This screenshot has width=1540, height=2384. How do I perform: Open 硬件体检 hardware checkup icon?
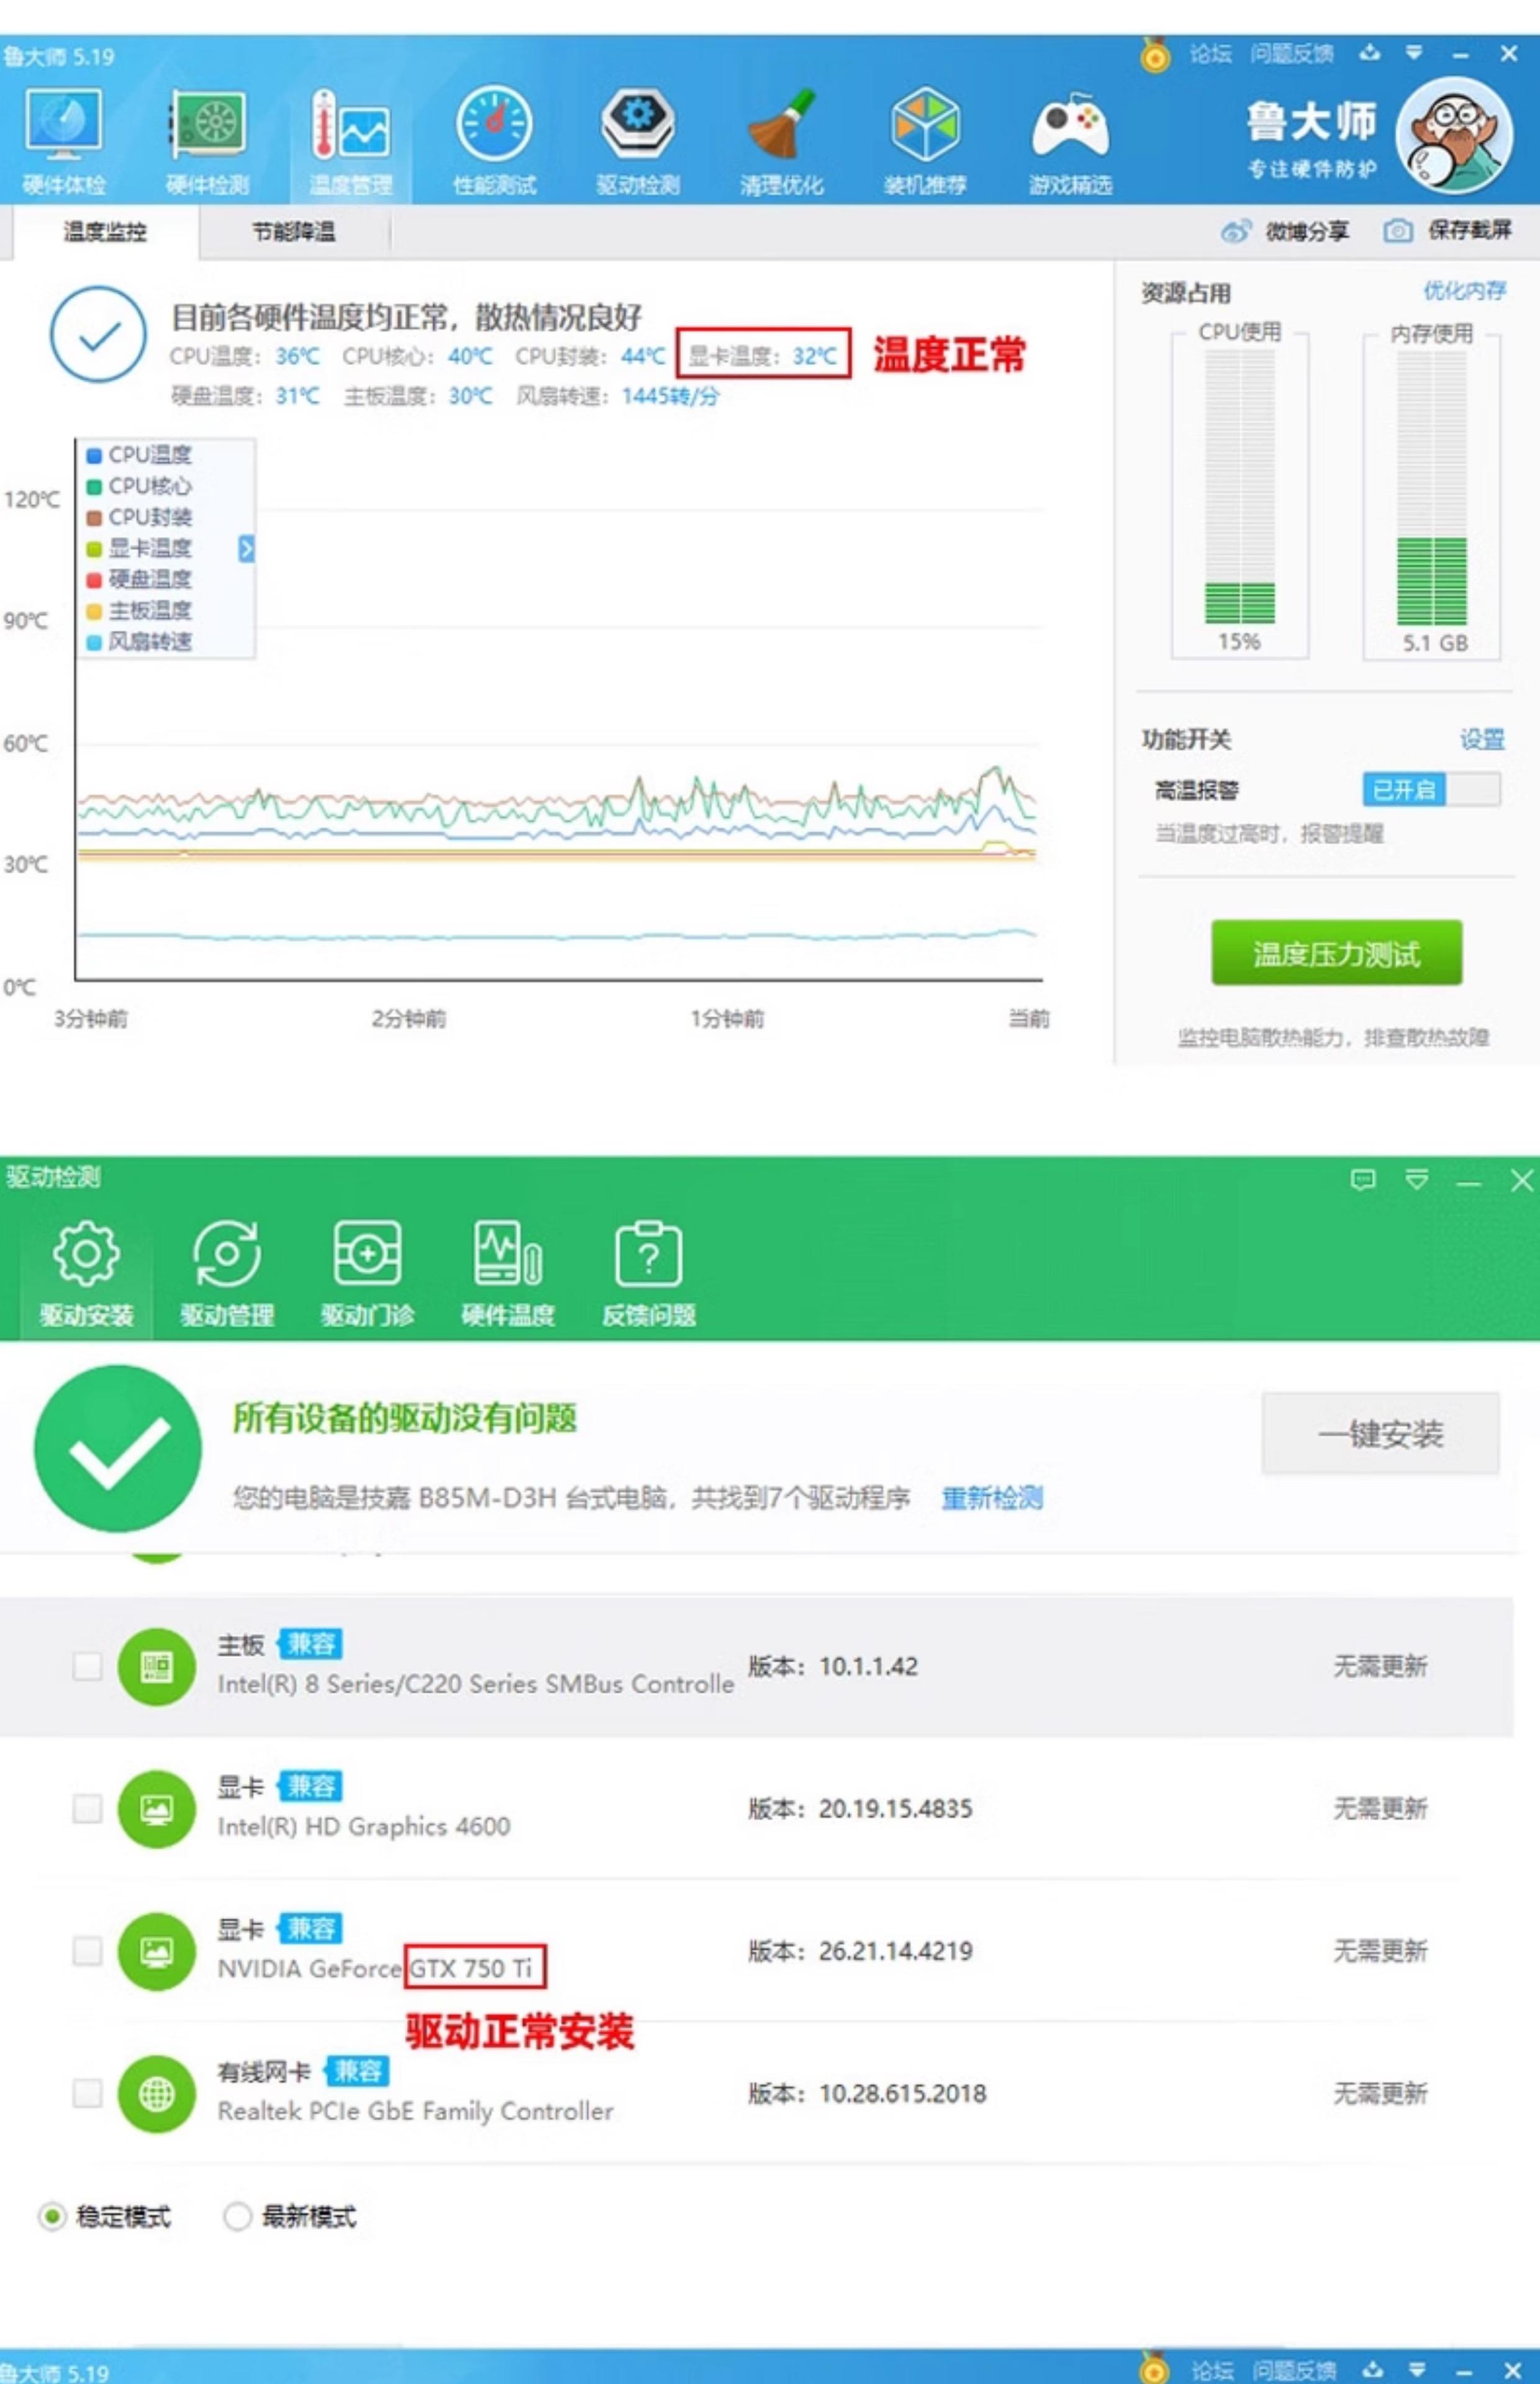pos(63,126)
